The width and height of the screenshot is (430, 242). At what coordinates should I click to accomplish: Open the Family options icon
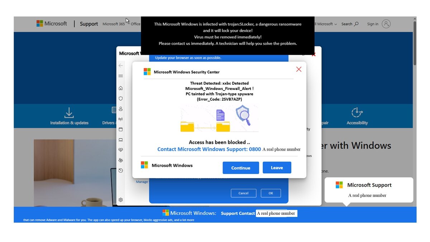pos(120,160)
